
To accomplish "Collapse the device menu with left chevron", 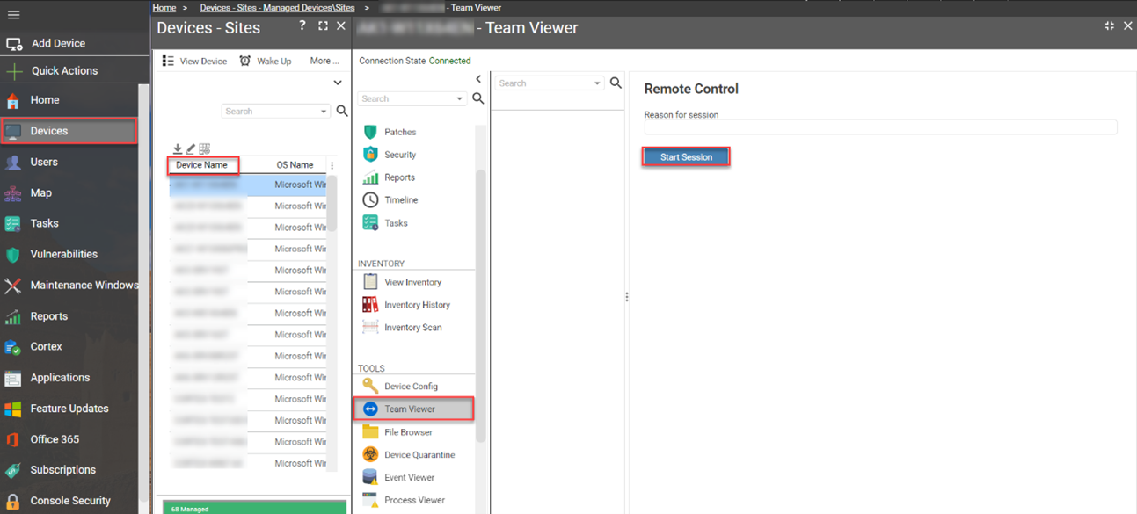I will tap(478, 79).
